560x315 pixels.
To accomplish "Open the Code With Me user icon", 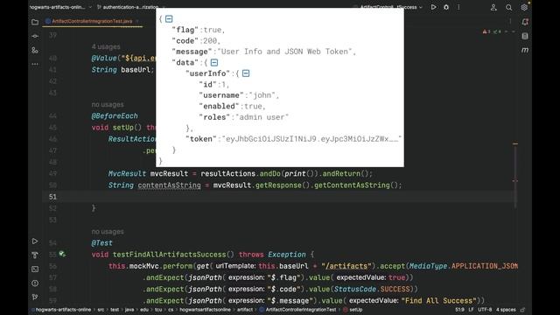I will point(493,7).
